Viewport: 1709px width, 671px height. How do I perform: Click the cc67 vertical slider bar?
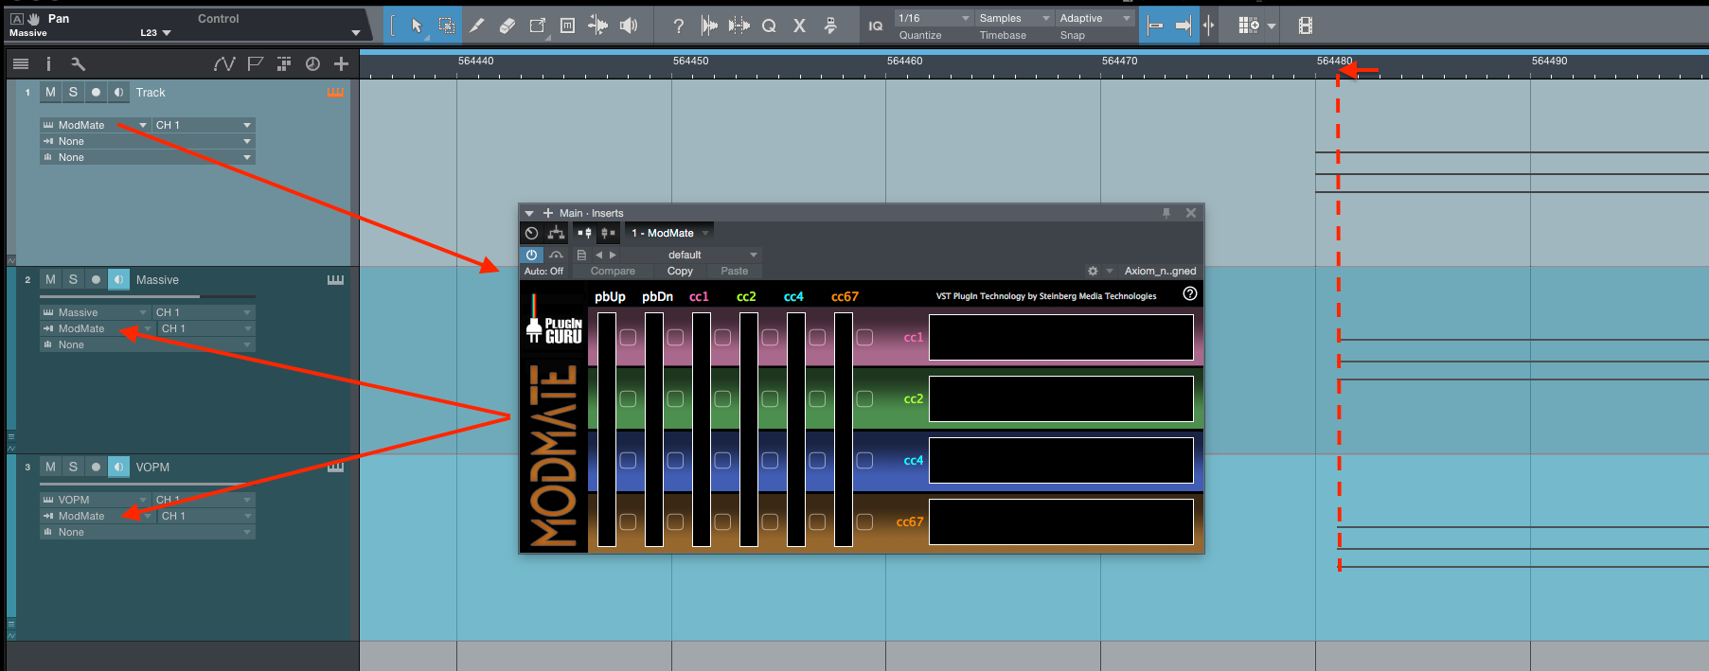coord(844,429)
